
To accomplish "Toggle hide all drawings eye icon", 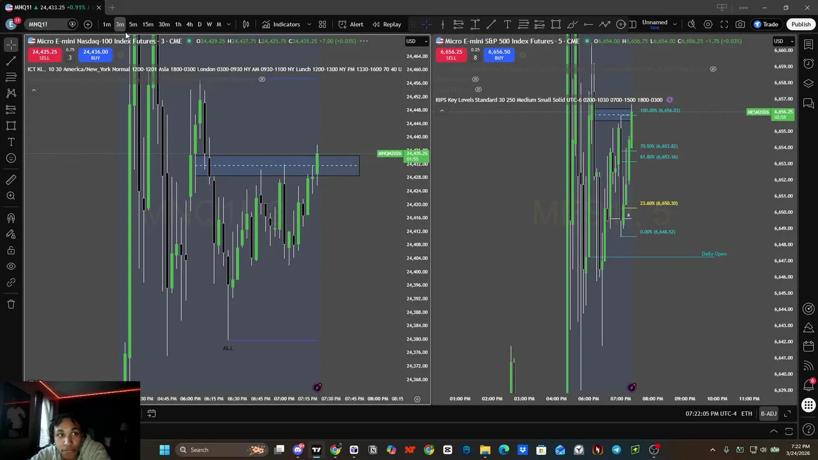I will click(x=11, y=266).
